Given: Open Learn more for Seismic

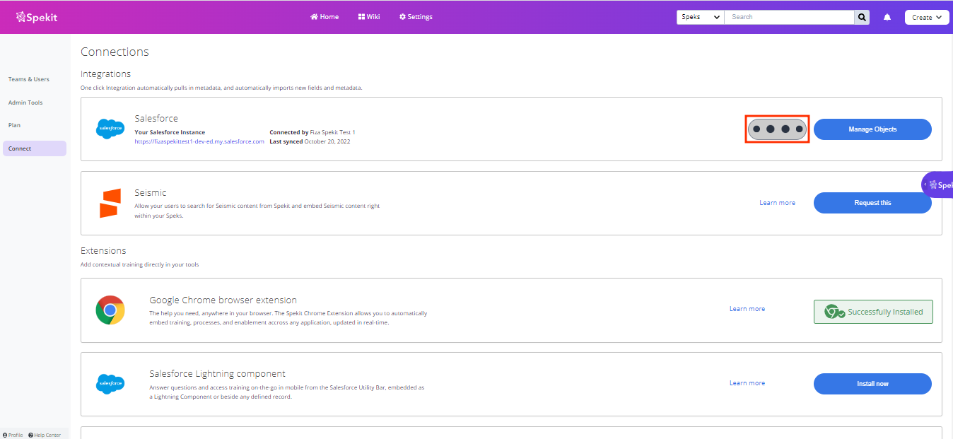Looking at the screenshot, I should pos(777,203).
